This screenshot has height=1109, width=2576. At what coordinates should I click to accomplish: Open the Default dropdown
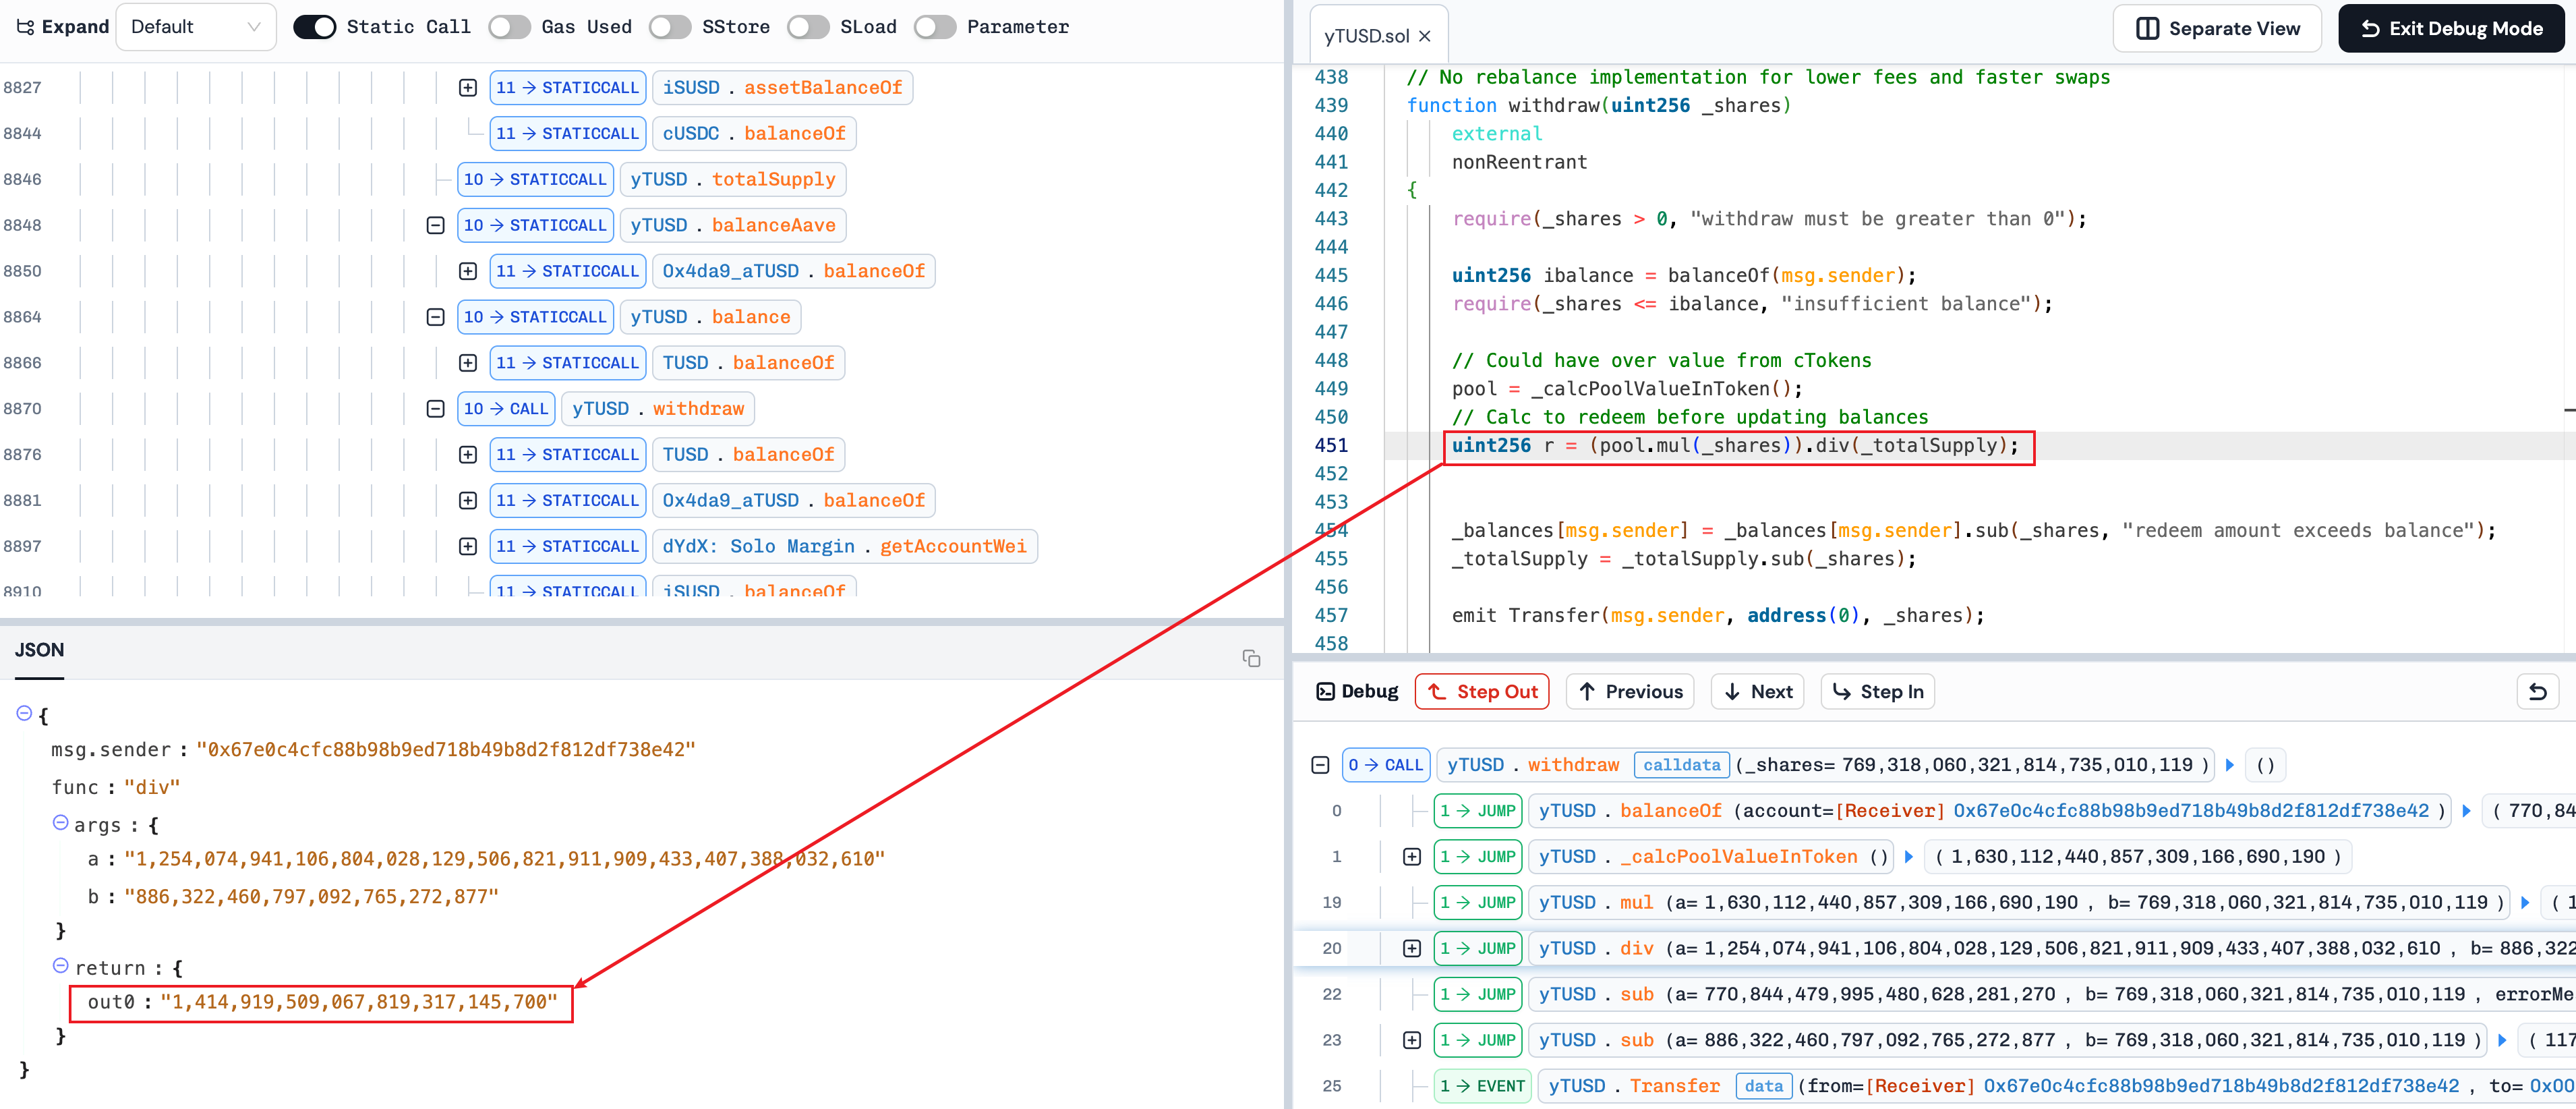(x=195, y=27)
